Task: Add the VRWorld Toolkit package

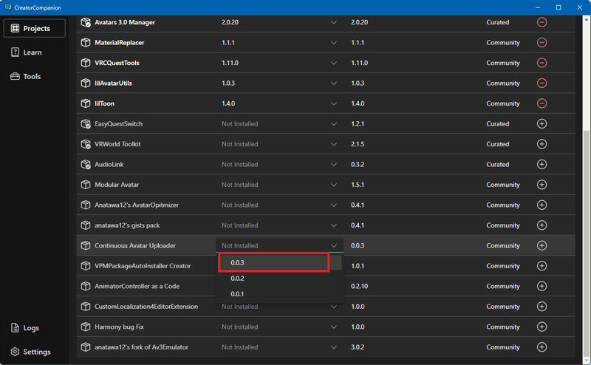Action: (x=542, y=144)
